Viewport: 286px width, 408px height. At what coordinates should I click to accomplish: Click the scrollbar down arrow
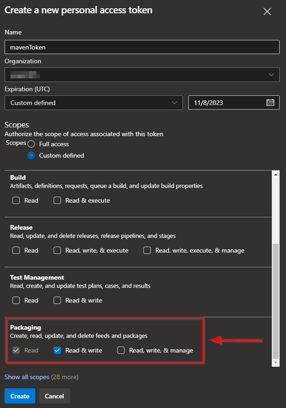[276, 363]
